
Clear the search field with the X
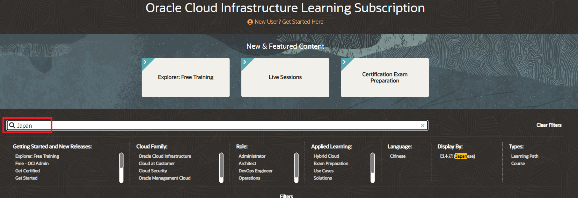coord(423,126)
